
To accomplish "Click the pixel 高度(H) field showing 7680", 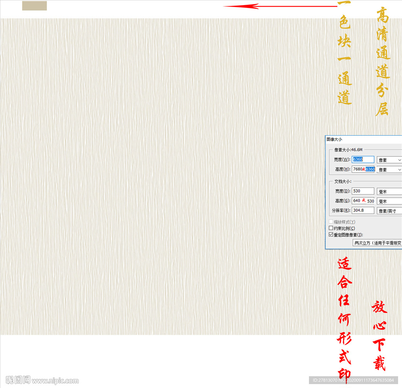I will pyautogui.click(x=363, y=169).
